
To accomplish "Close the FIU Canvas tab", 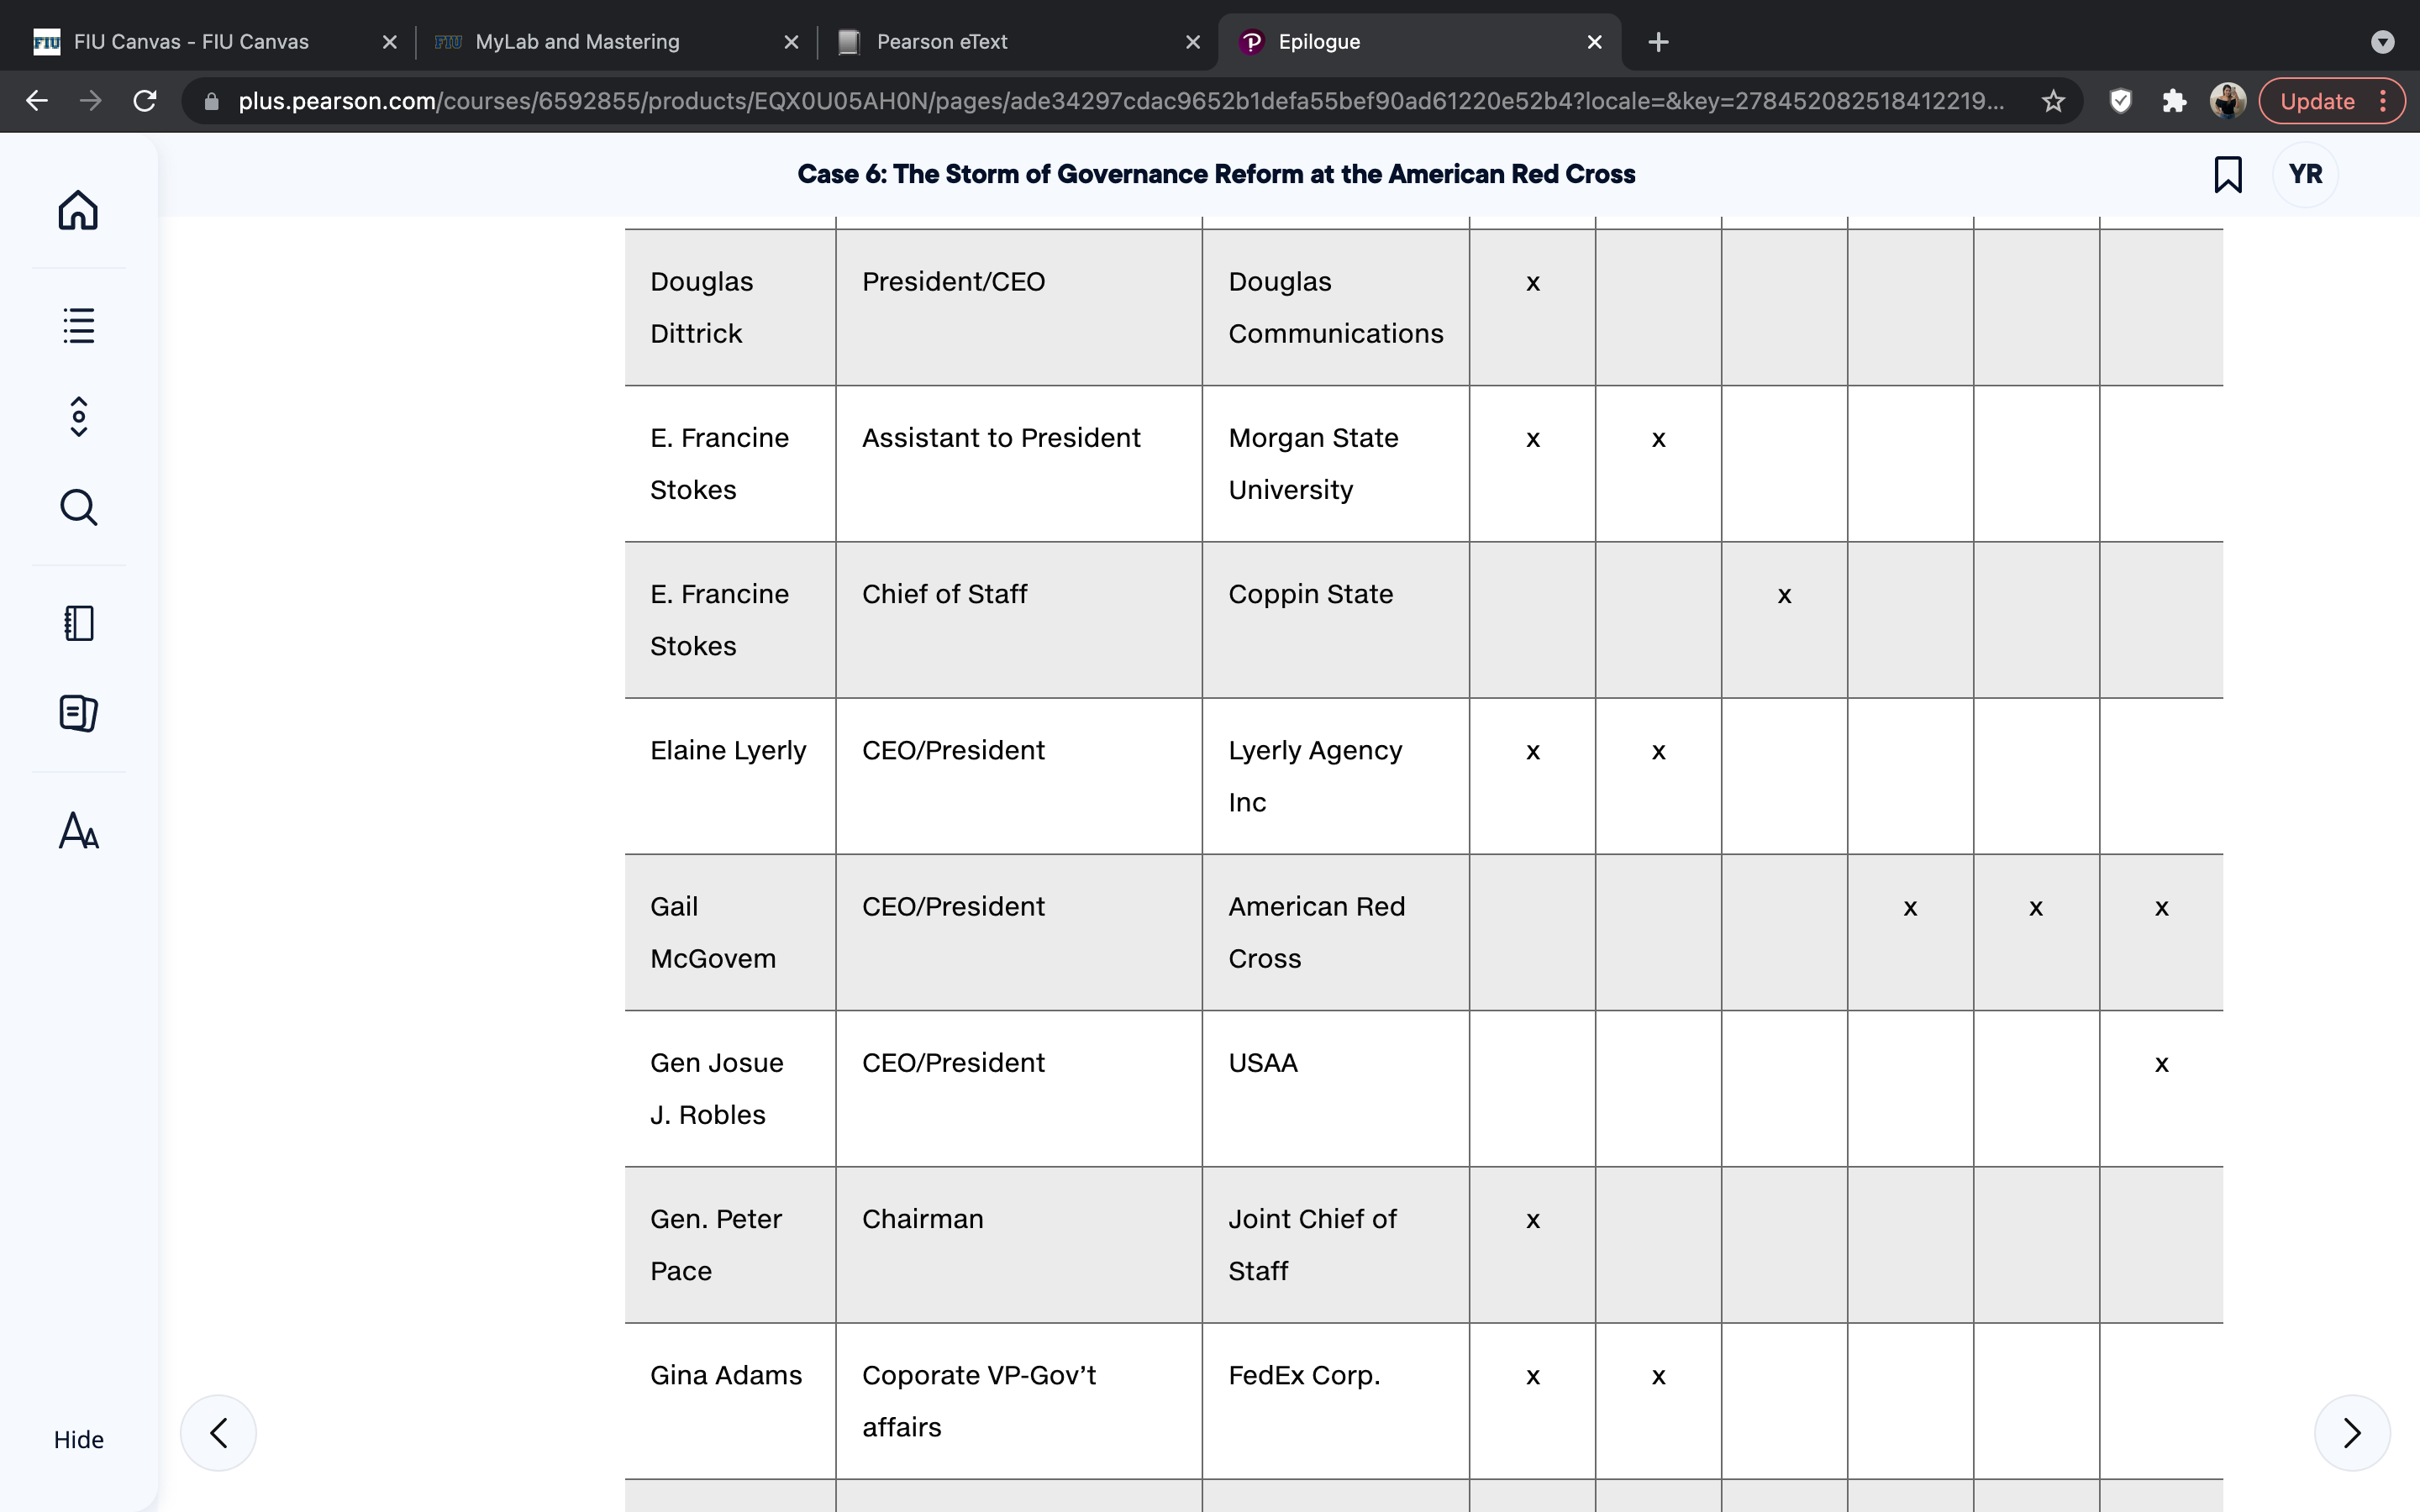I will point(390,42).
